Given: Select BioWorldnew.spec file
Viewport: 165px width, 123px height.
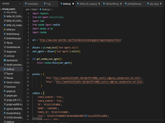Looking at the screenshot, I should pos(14,38).
